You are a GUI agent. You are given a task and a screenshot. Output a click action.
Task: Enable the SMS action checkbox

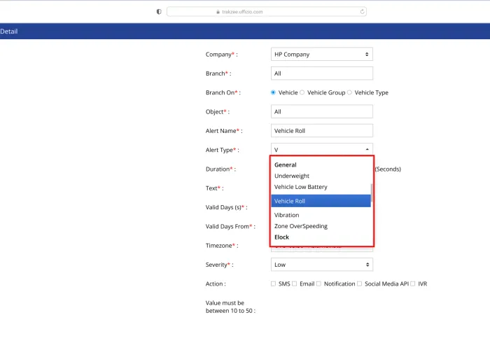coord(274,283)
